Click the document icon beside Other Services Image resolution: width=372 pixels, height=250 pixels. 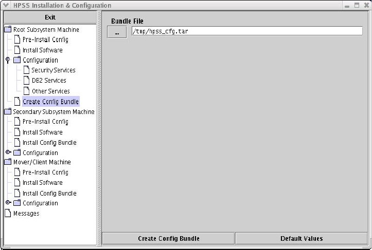pos(27,91)
